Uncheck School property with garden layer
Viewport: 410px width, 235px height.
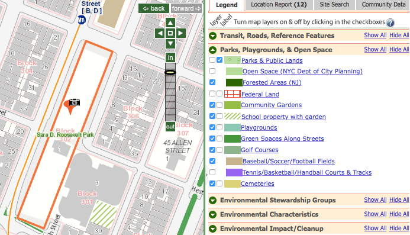[x=212, y=116]
